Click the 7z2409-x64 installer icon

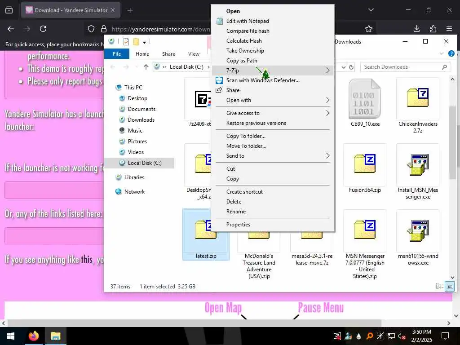(203, 99)
